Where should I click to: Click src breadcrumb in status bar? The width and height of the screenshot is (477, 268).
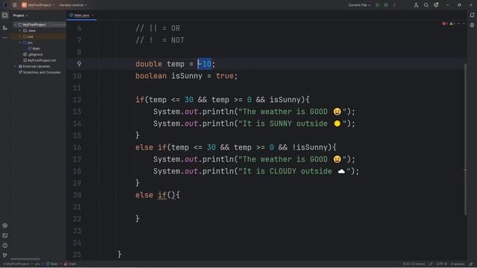[37, 264]
